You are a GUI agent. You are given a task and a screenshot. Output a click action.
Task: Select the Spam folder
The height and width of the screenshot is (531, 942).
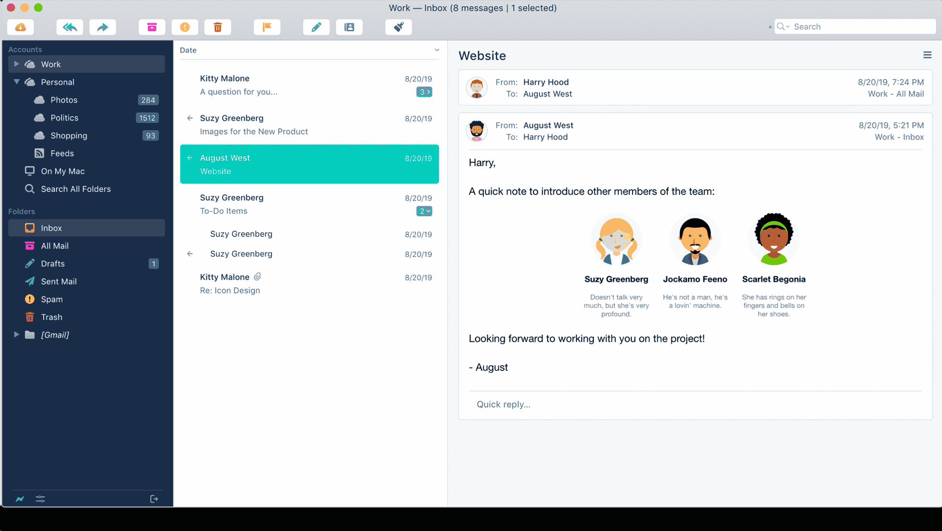tap(51, 299)
